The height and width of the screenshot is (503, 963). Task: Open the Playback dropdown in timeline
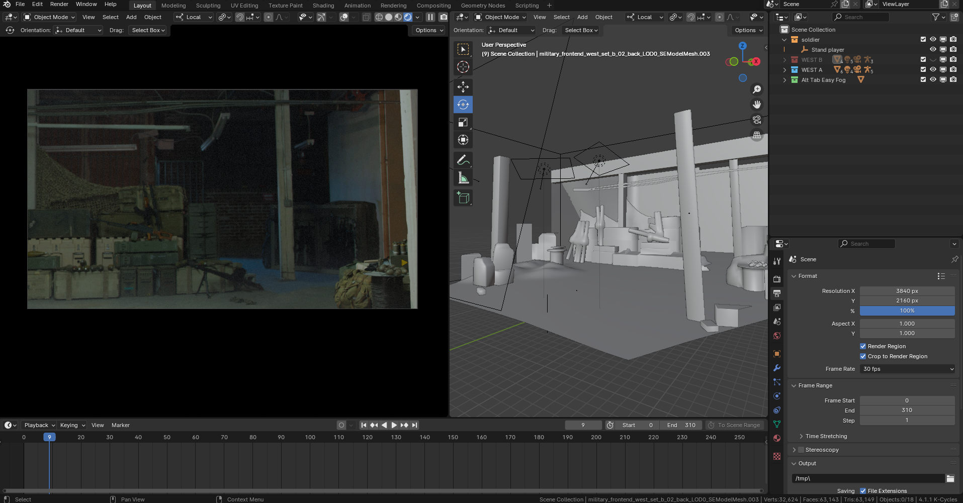click(39, 425)
